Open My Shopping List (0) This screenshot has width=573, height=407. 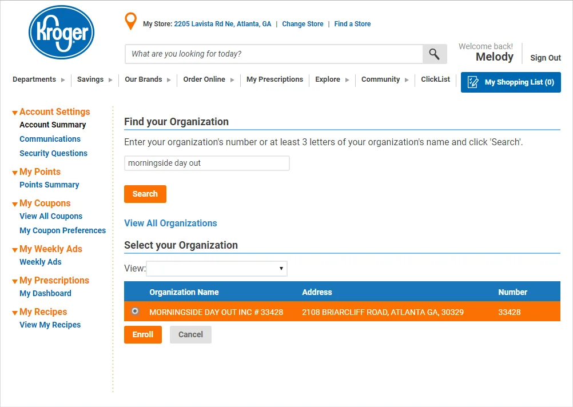click(x=511, y=82)
